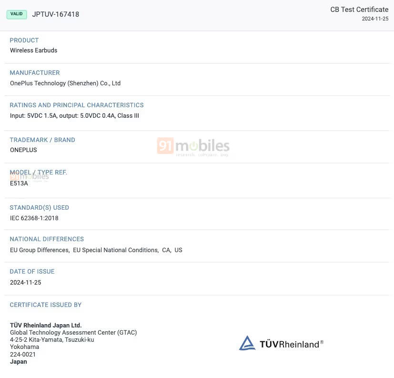
Task: Select the bold Japan country line
Action: coord(19,362)
